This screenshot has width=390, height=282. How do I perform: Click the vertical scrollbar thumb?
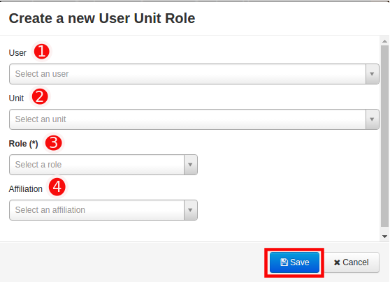point(385,136)
